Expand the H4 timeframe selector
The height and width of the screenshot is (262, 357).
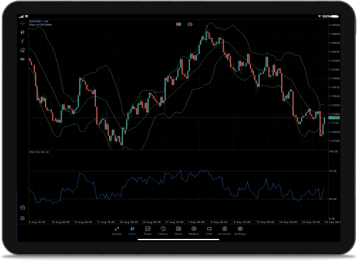tap(22, 59)
